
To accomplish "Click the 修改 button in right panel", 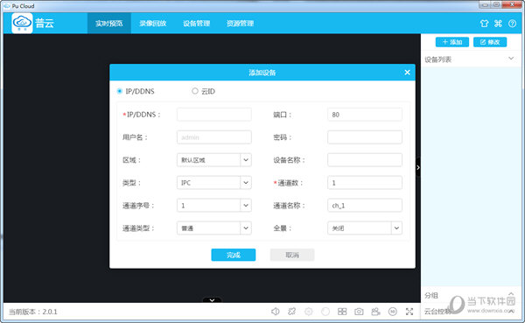I will pyautogui.click(x=490, y=42).
